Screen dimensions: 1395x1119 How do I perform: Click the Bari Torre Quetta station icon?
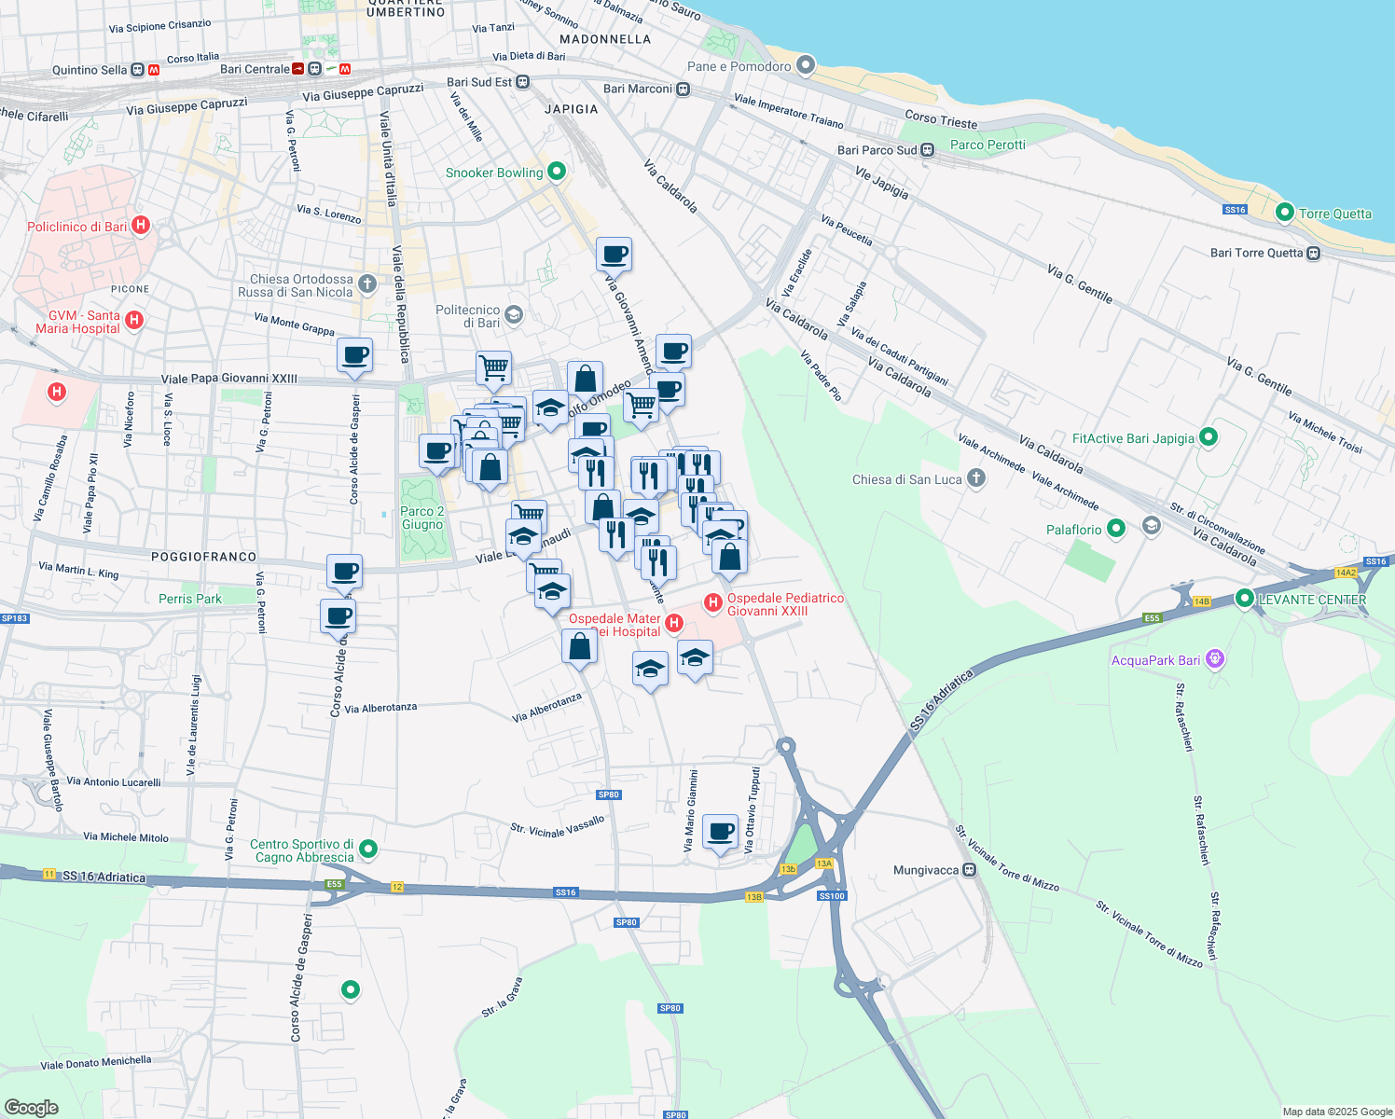tap(1313, 253)
